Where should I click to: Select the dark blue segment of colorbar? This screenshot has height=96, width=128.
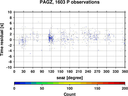point(17,83)
